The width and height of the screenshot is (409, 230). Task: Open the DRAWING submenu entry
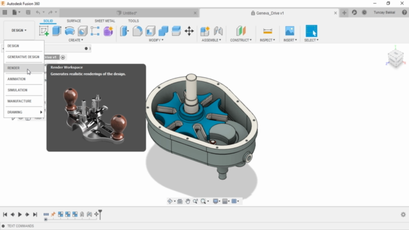tap(24, 112)
